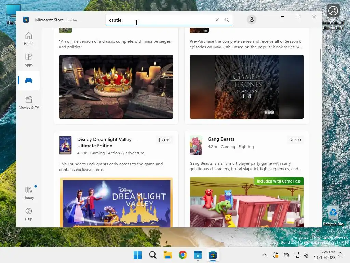Viewport: 350px width, 263px height.
Task: Open the user account profile button
Action: click(252, 20)
